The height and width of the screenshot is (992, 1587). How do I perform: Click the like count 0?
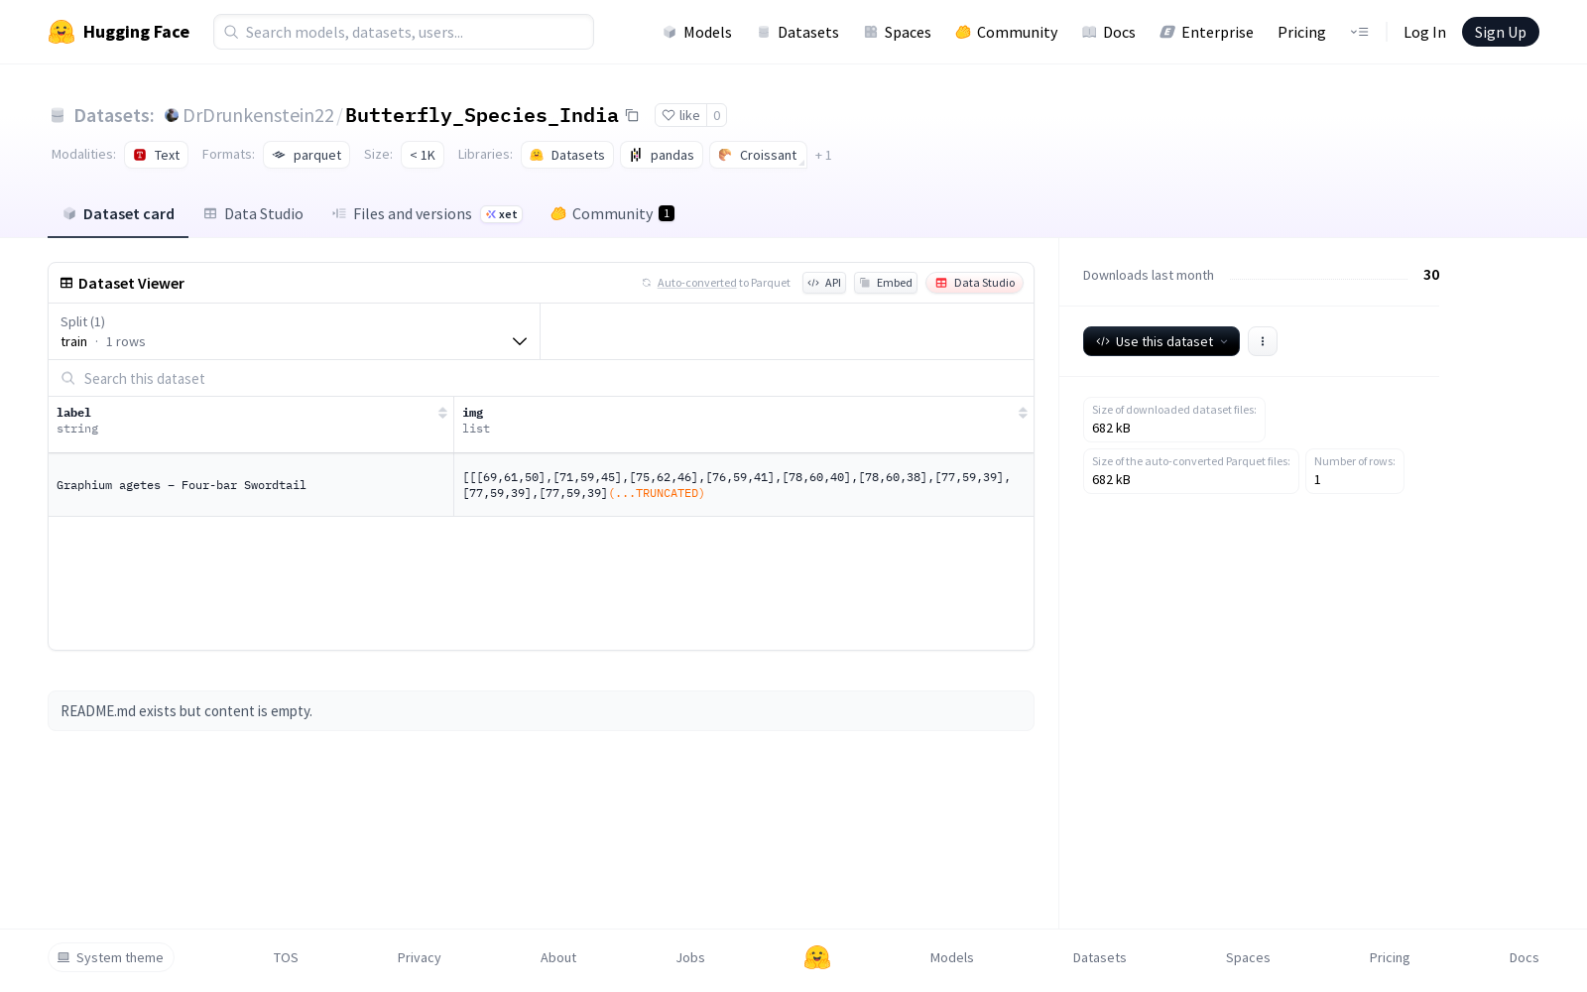pyautogui.click(x=717, y=115)
